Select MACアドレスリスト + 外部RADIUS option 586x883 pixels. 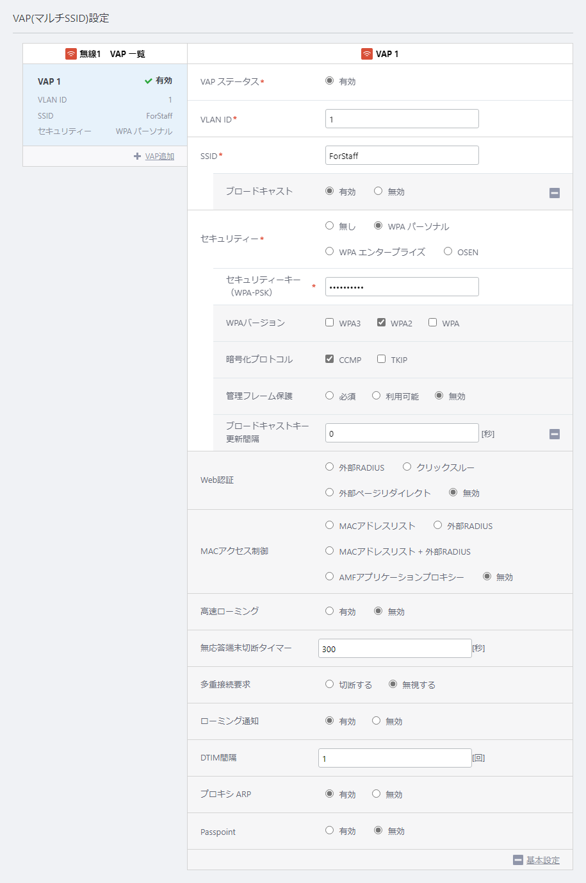pos(329,551)
